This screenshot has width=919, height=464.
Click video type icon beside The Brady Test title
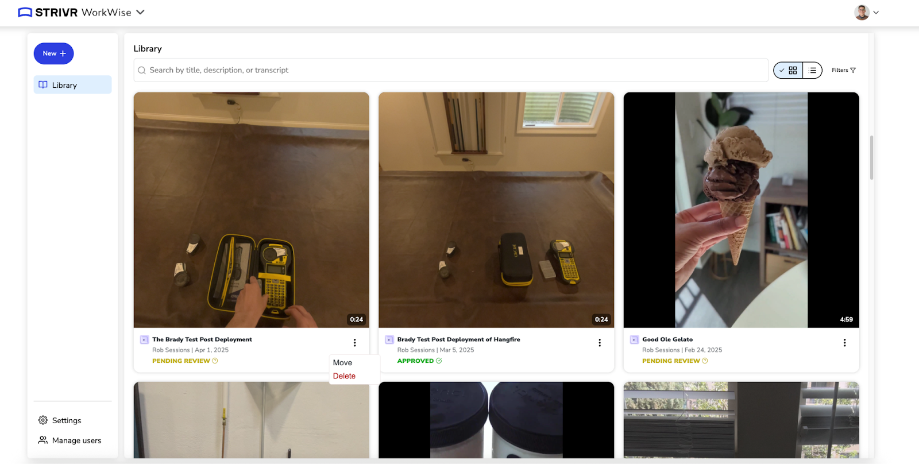(x=145, y=340)
